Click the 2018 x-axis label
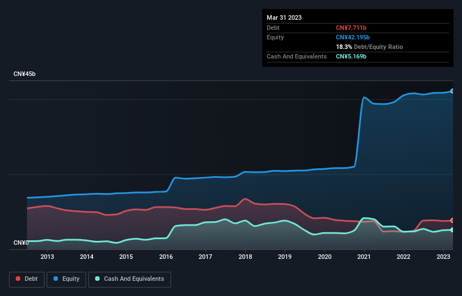Image resolution: width=462 pixels, height=296 pixels. click(245, 257)
